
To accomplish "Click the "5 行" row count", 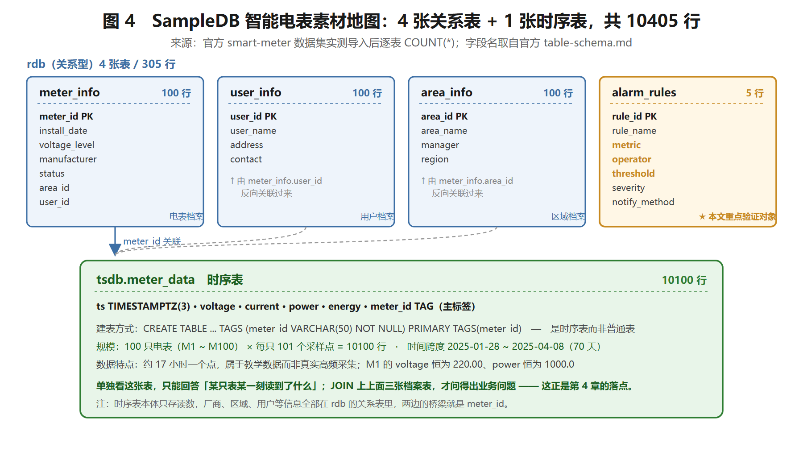I will [755, 93].
